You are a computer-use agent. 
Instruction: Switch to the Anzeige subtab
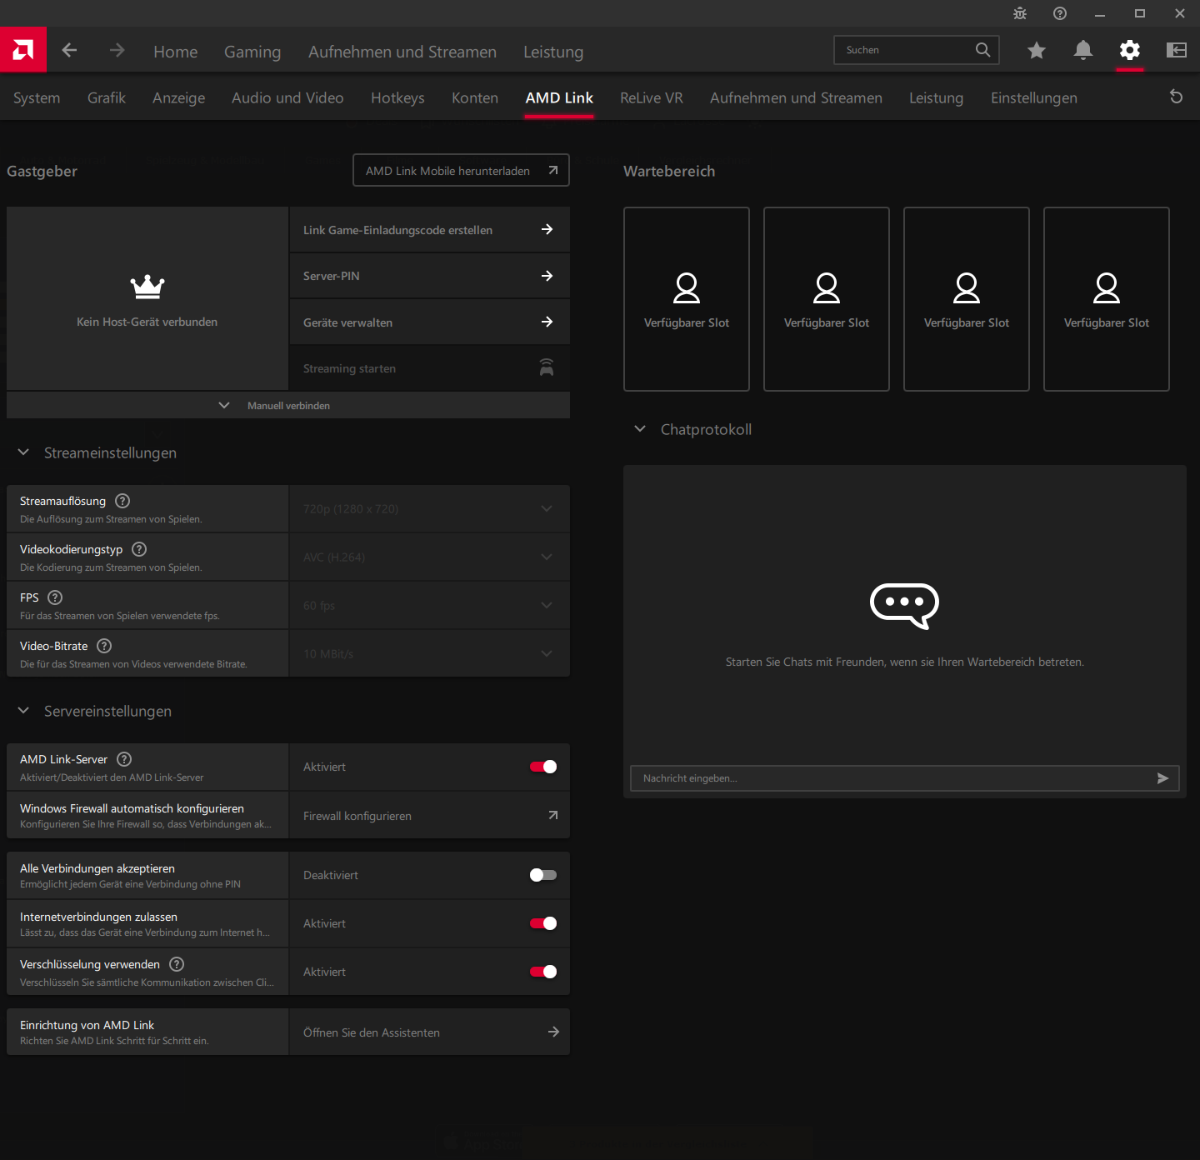click(178, 98)
